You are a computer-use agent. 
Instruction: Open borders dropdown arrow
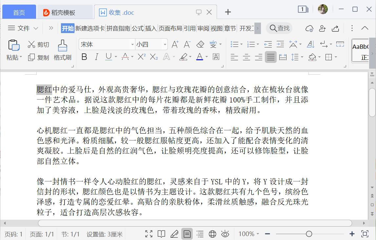(336, 57)
